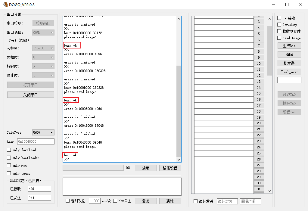Click the burn progress bar
Image resolution: width=308 pixels, height=211 pixels.
[93, 168]
